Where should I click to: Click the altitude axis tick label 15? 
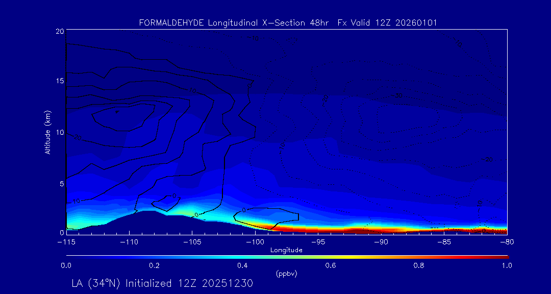[x=60, y=81]
